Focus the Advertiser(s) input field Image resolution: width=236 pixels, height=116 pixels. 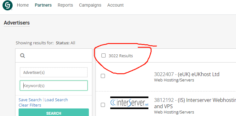(x=54, y=72)
